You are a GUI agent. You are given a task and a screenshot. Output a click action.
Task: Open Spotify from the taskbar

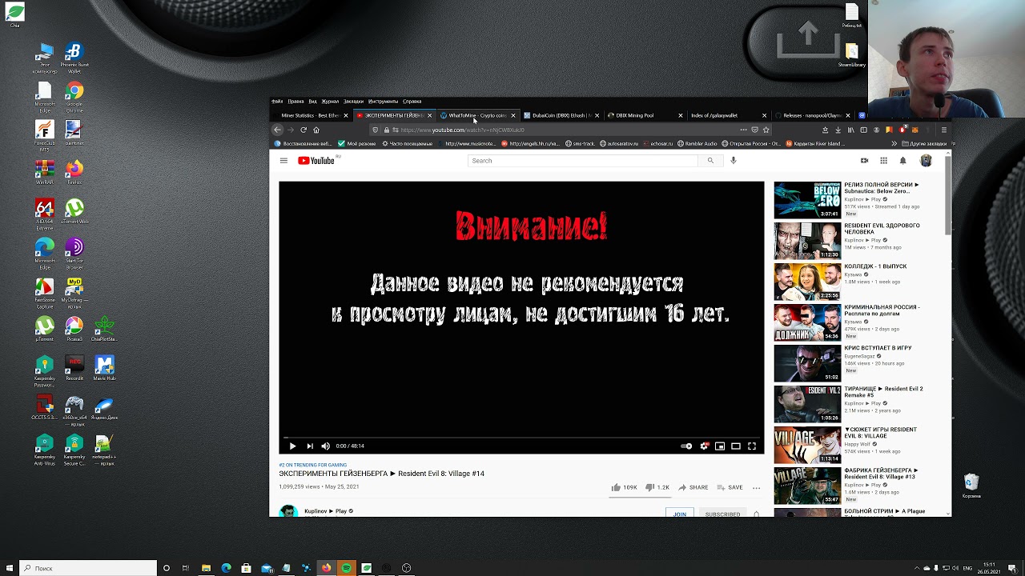346,568
